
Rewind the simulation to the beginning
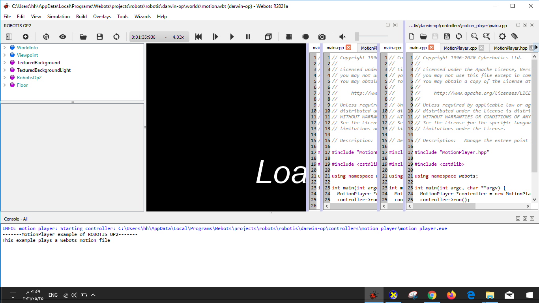click(198, 36)
